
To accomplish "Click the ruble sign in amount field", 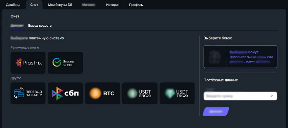I will (272, 96).
